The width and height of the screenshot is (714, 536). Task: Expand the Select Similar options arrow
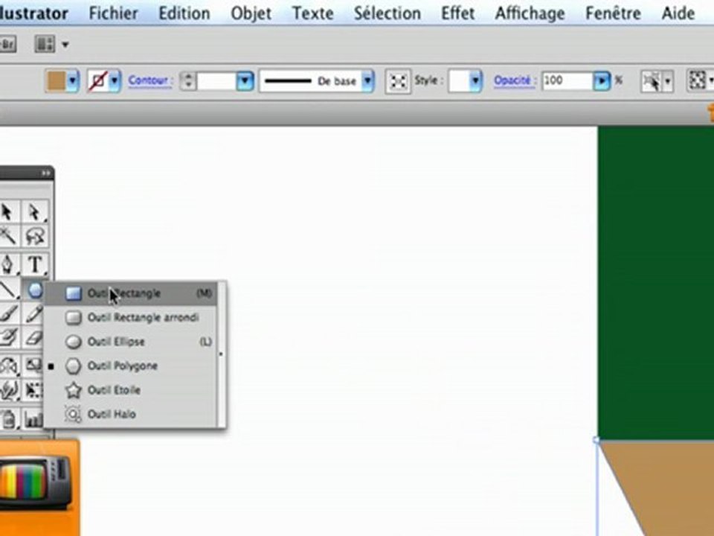pos(668,82)
